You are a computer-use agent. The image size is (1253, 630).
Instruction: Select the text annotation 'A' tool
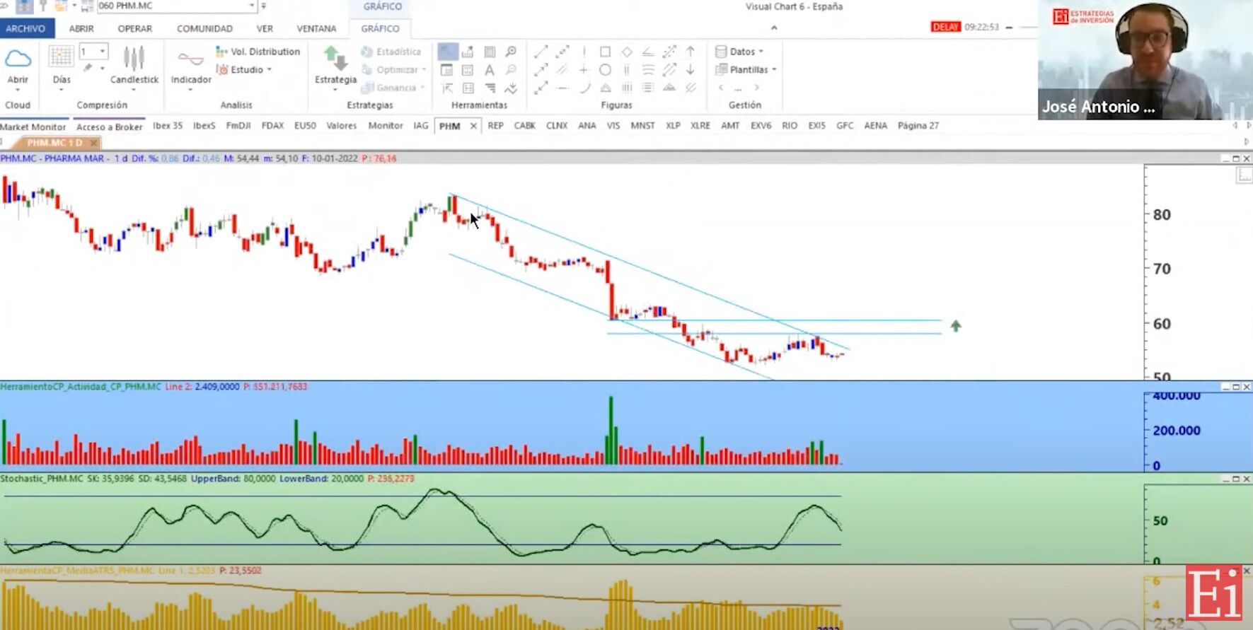coord(489,70)
